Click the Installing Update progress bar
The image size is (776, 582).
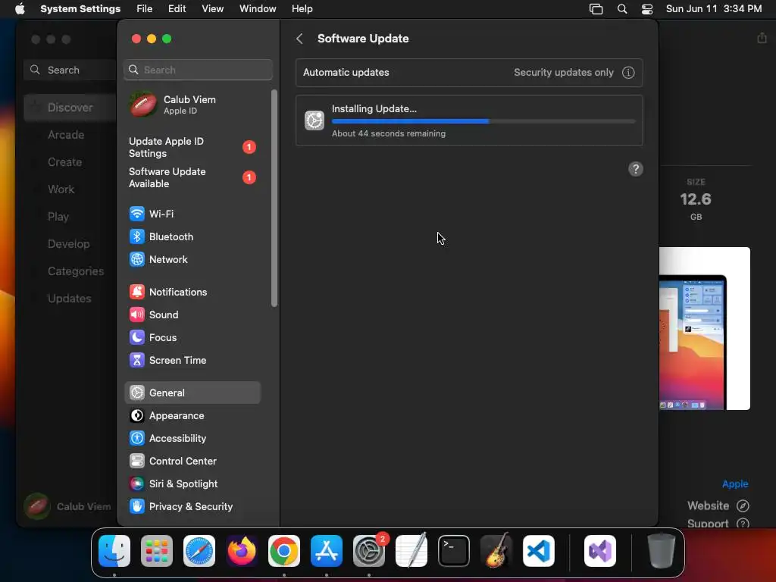(x=483, y=121)
